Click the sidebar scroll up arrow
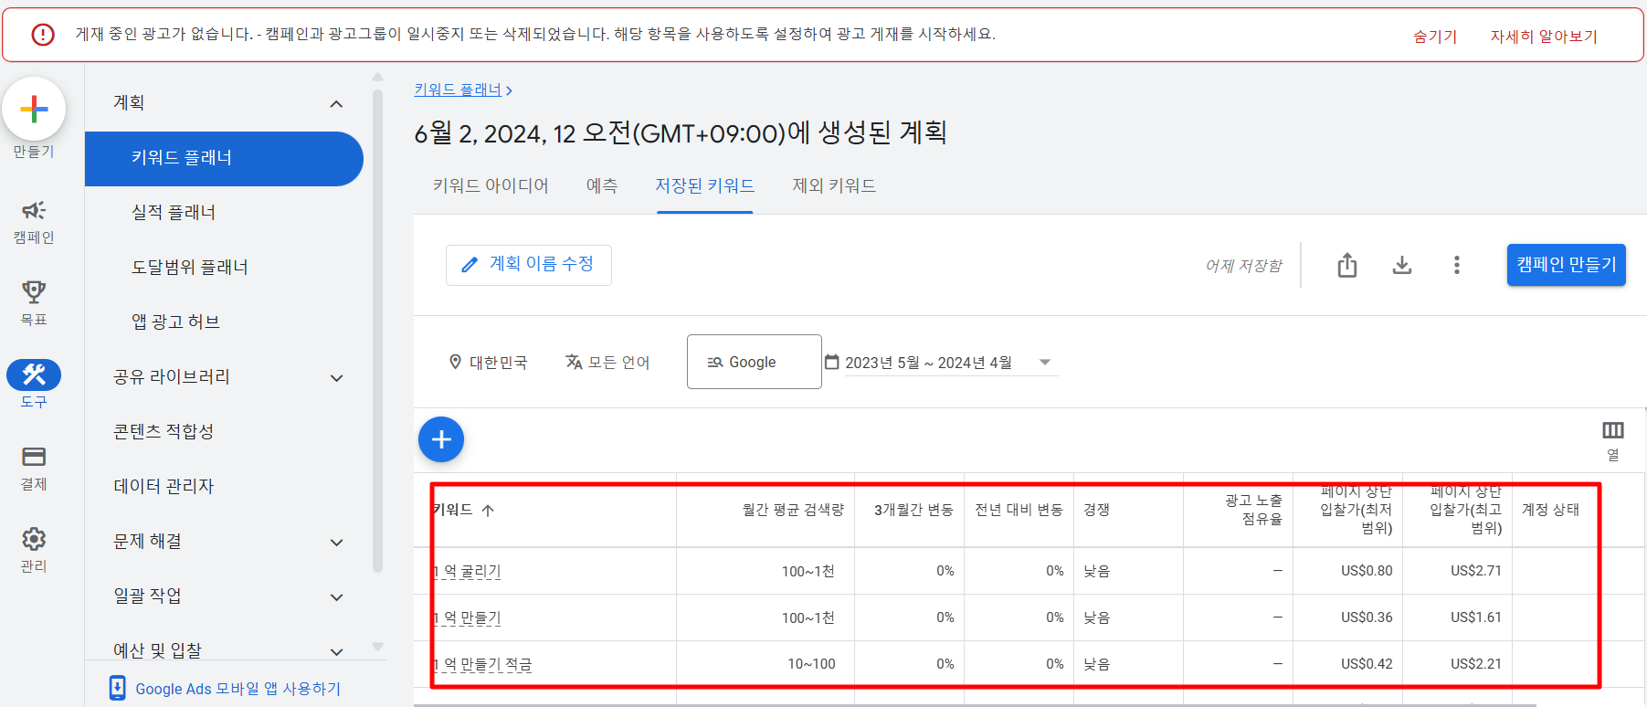This screenshot has height=707, width=1647. pos(377,77)
